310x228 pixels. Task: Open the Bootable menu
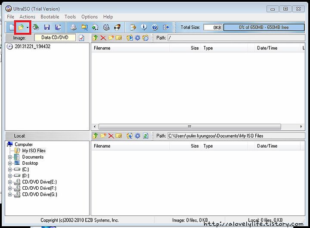(x=50, y=17)
